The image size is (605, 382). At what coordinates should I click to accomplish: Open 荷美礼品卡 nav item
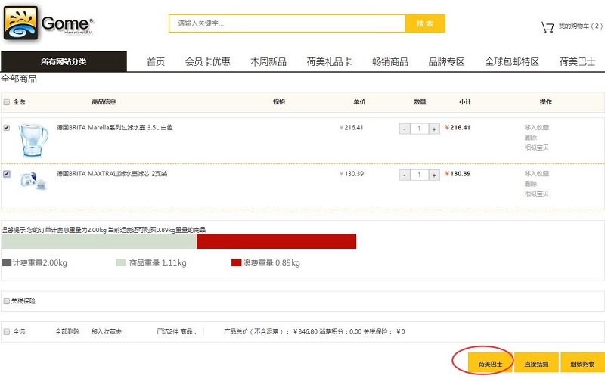[x=329, y=61]
